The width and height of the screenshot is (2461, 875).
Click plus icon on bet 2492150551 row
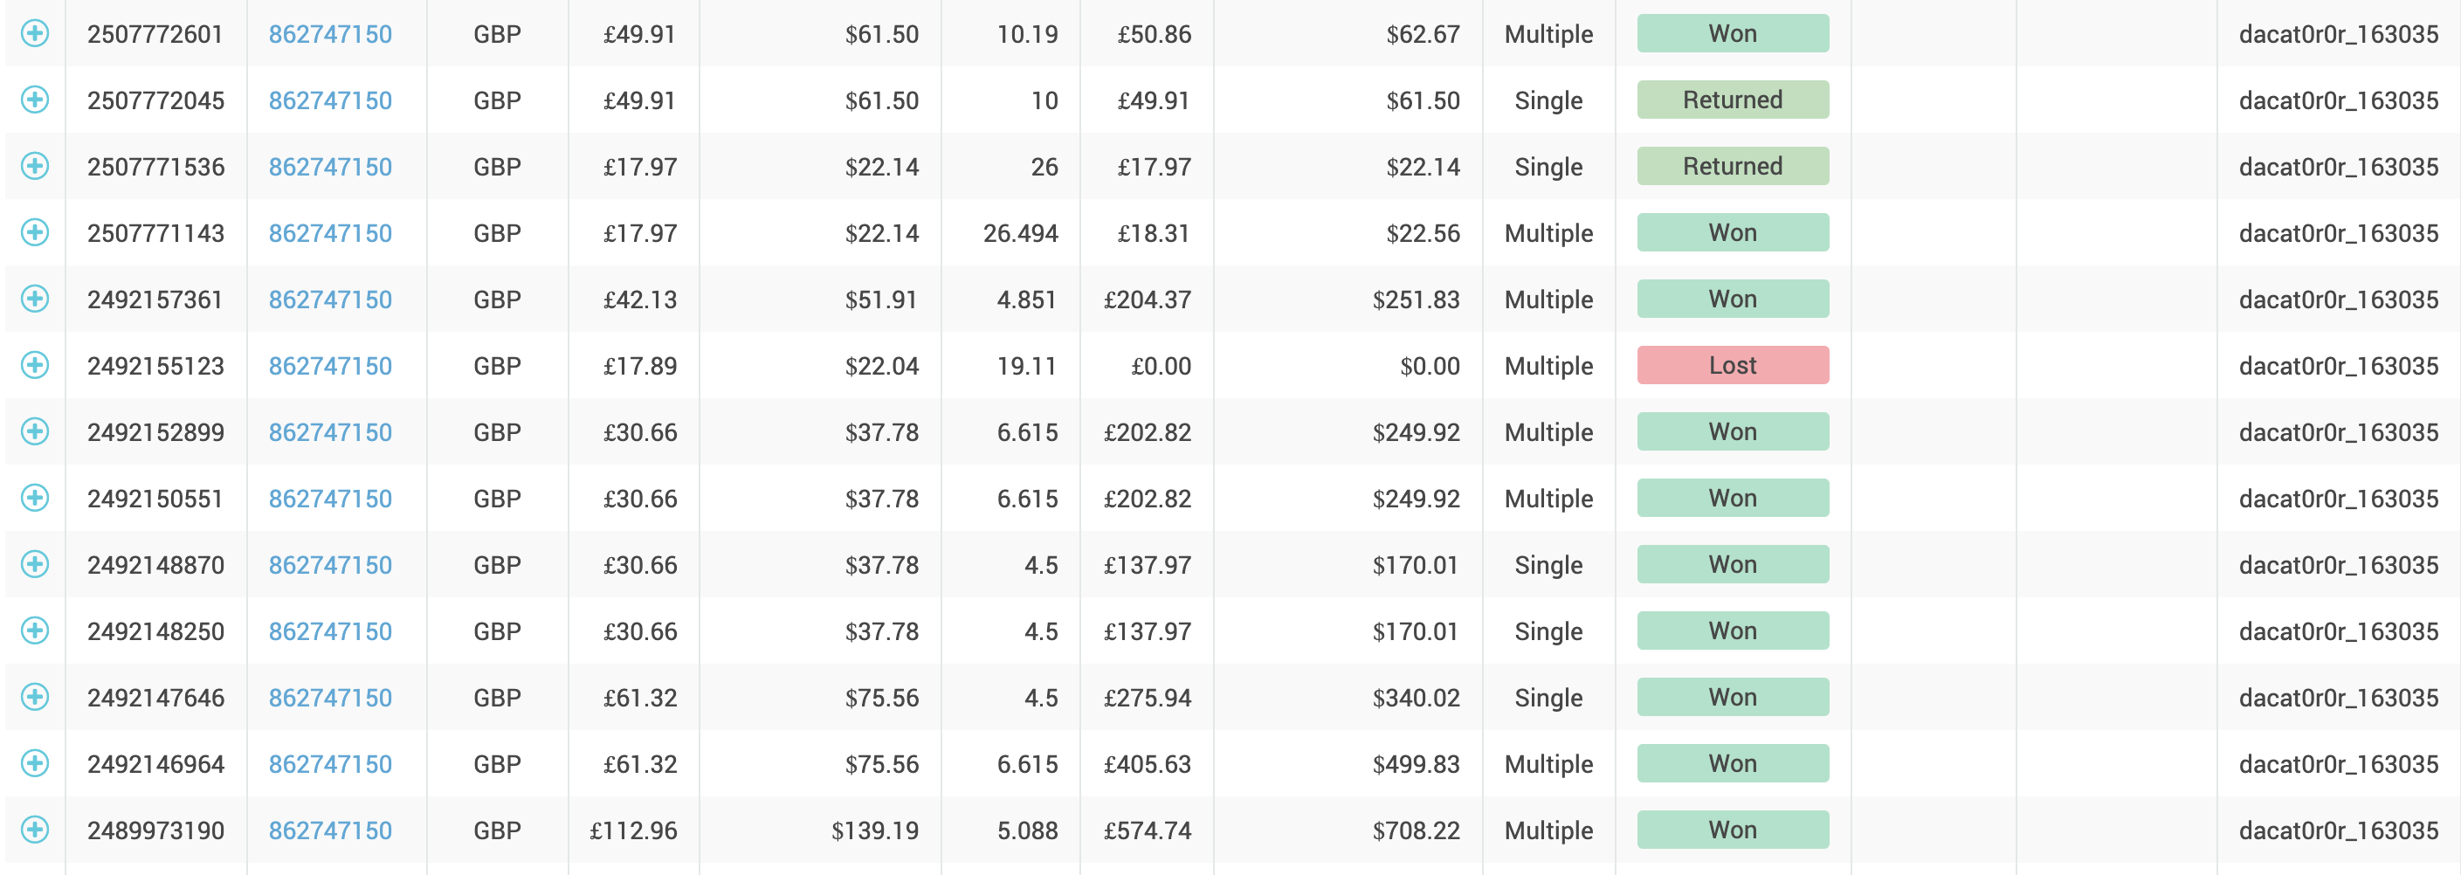[x=34, y=498]
